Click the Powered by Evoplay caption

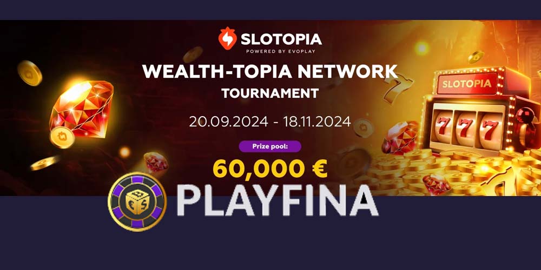(x=280, y=51)
